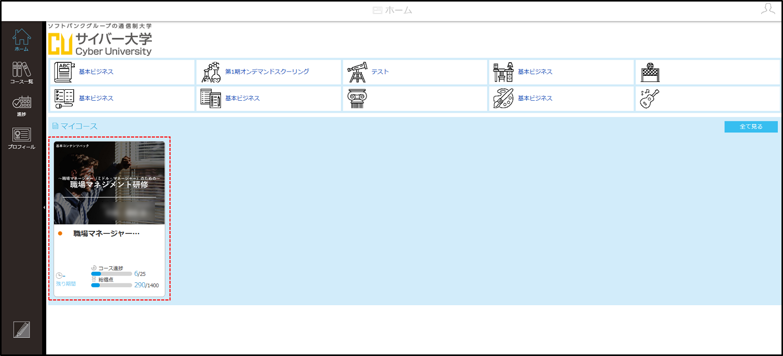The height and width of the screenshot is (356, 783).
Task: Click the volleyball net icon tile
Action: pyautogui.click(x=649, y=72)
